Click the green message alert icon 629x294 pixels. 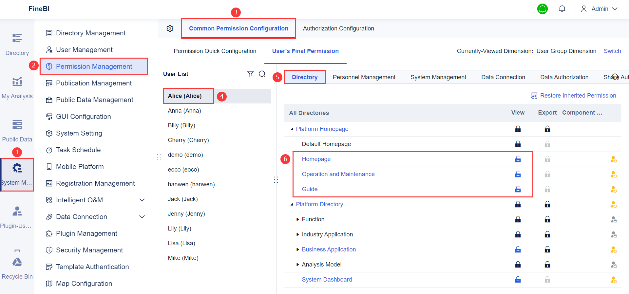click(543, 9)
